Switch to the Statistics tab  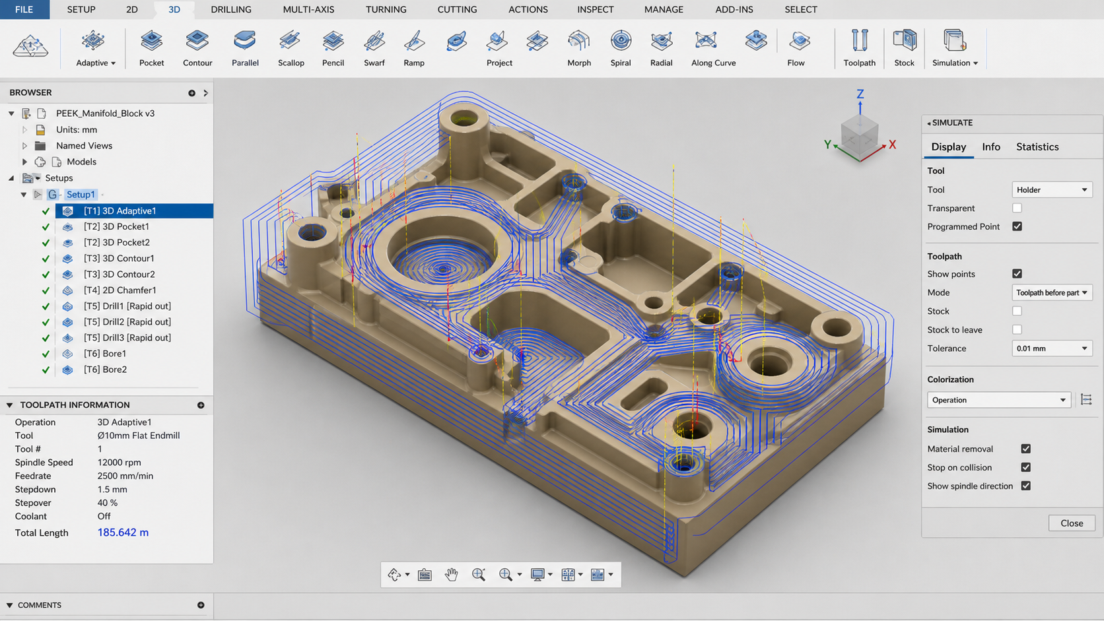point(1037,147)
